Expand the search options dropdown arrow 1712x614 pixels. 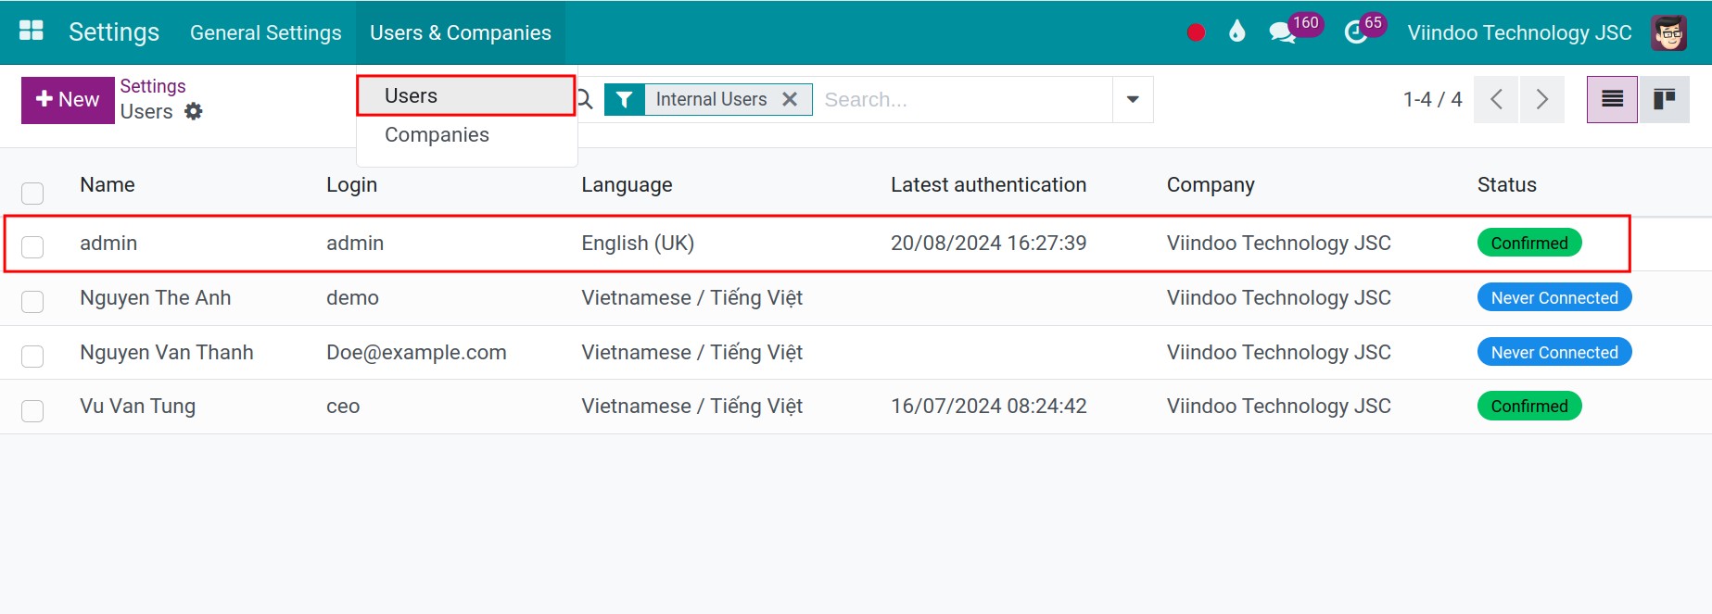(x=1133, y=99)
